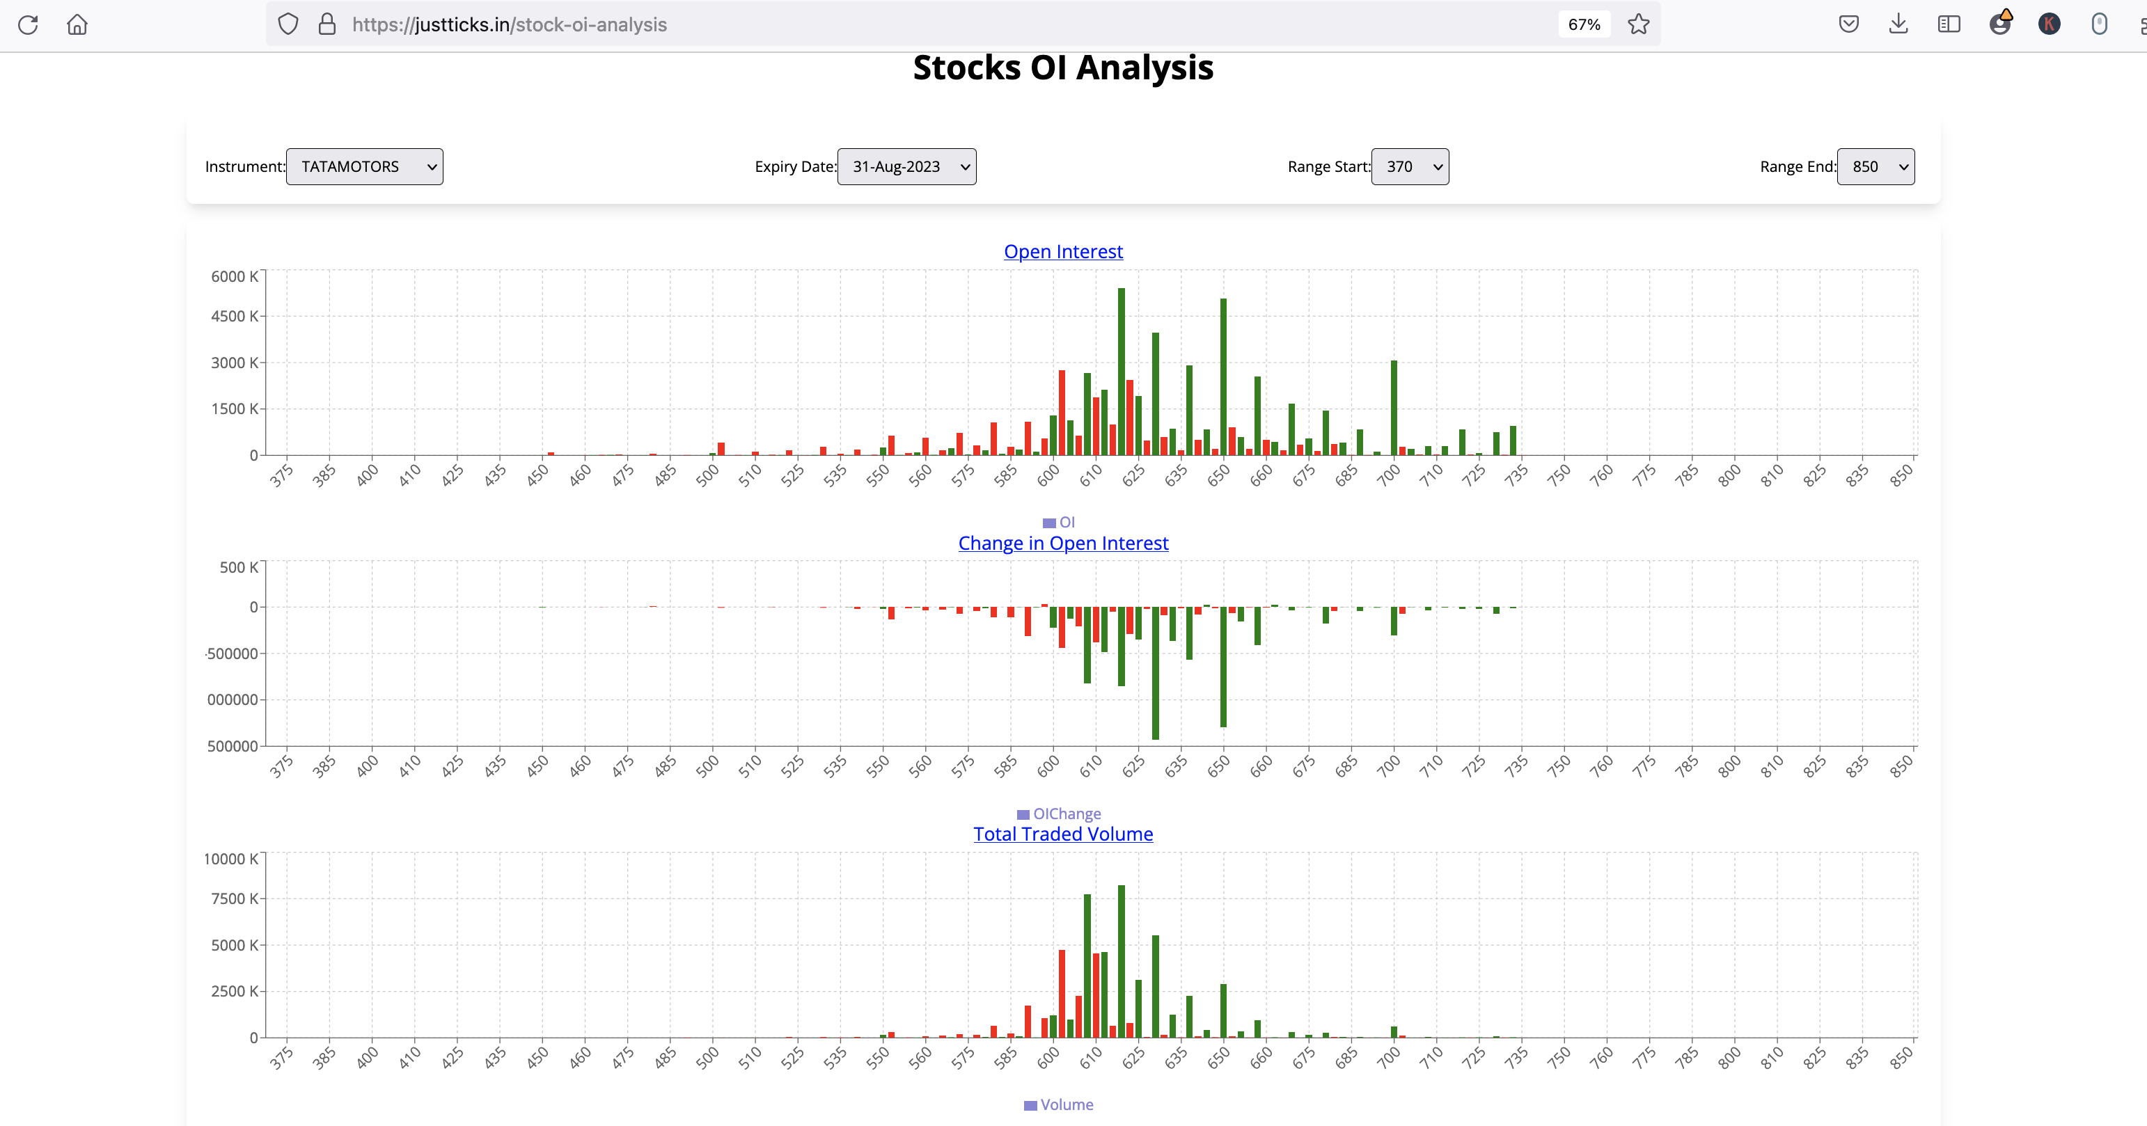Open the K profile avatar menu

(x=2051, y=24)
